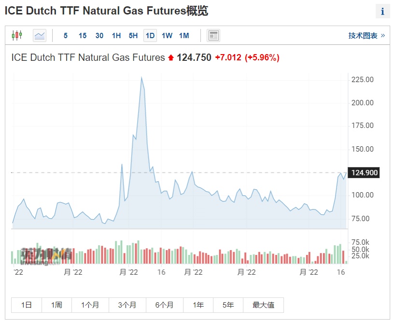Choose the 1M interval
Screen dimensions: 396x323
[x=184, y=36]
